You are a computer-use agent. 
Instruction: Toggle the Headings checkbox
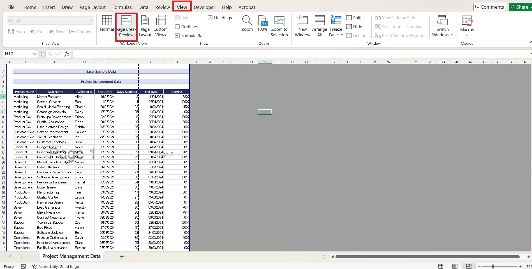pos(210,18)
